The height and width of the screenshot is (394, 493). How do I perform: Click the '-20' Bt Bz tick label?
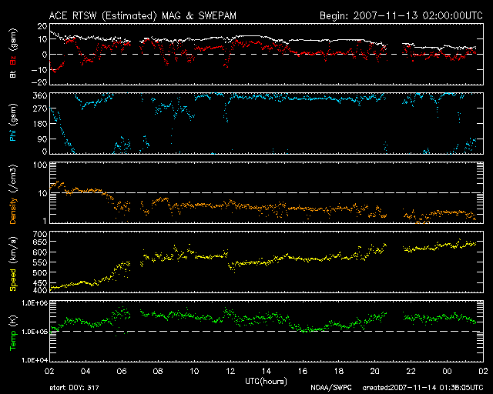tap(39, 82)
